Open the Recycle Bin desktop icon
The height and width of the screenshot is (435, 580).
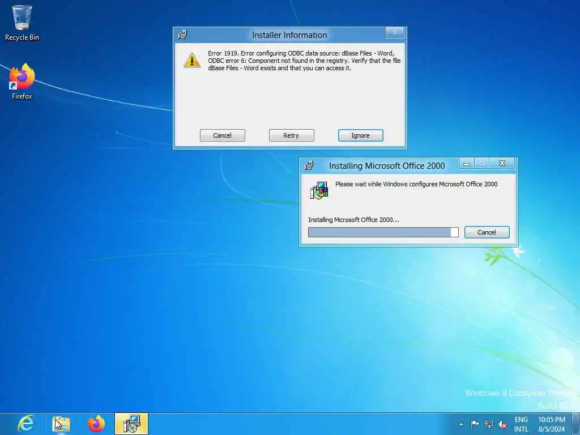[22, 23]
